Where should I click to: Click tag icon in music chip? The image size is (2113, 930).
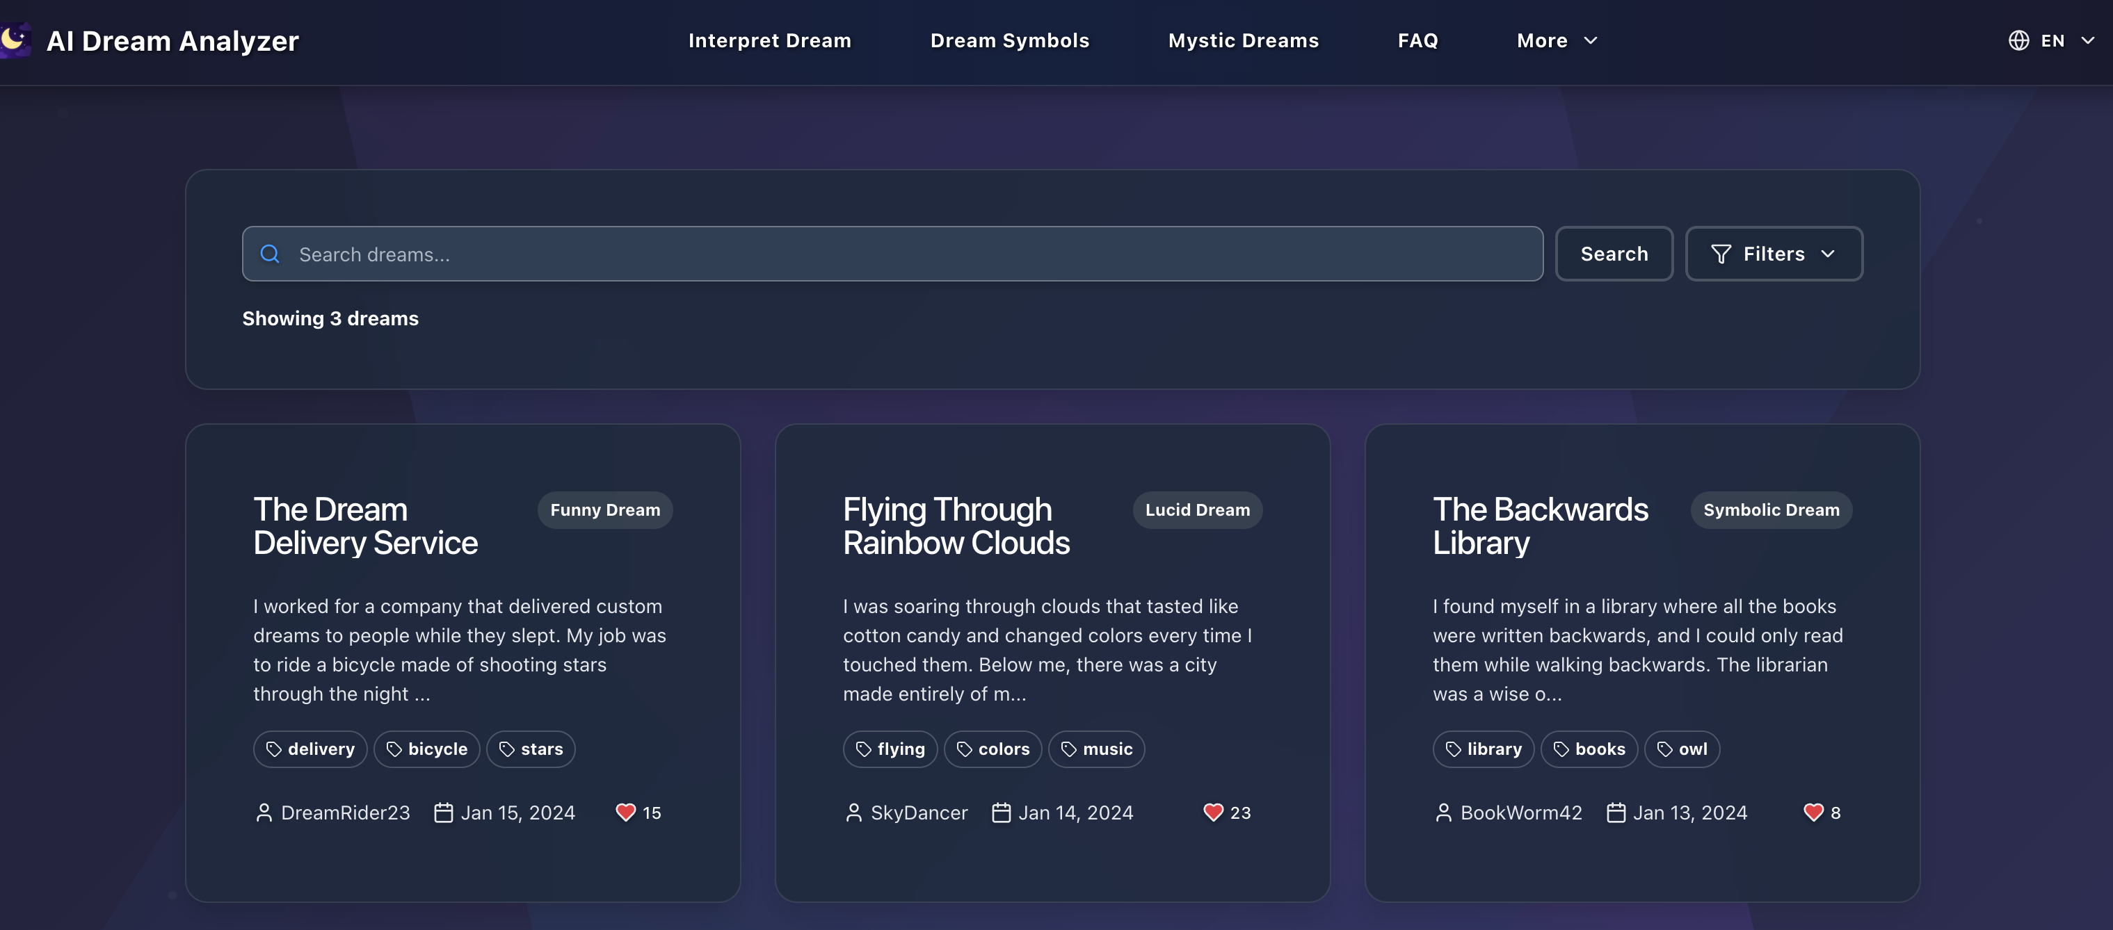tap(1069, 749)
